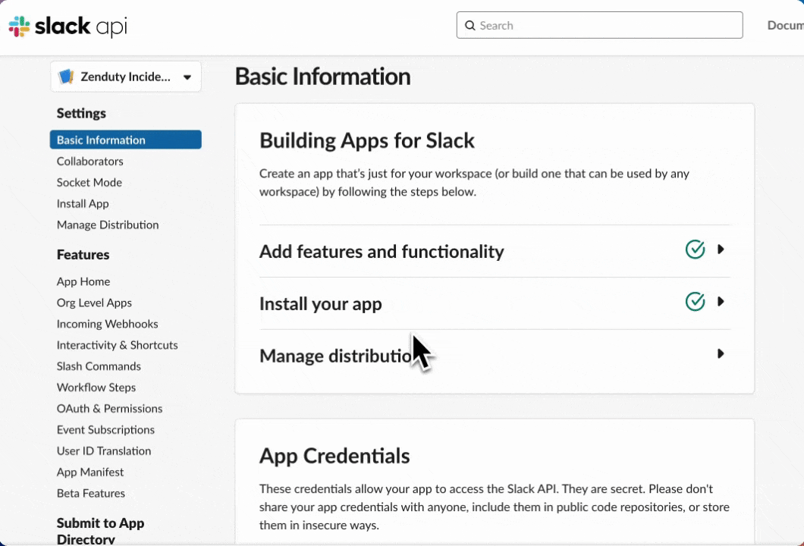Viewport: 804px width, 546px height.
Task: Open the Zenduty Incide... app dropdown
Action: coord(126,77)
